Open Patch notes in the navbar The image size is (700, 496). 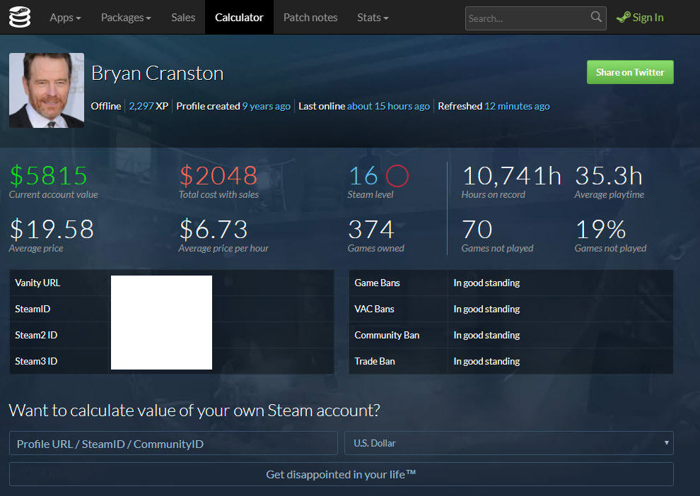(x=310, y=17)
